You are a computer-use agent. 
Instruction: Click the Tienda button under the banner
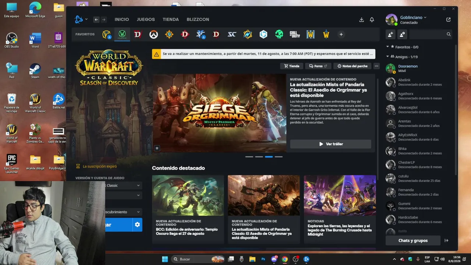(x=291, y=66)
